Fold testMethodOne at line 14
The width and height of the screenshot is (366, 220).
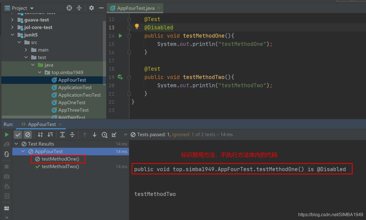pos(129,36)
